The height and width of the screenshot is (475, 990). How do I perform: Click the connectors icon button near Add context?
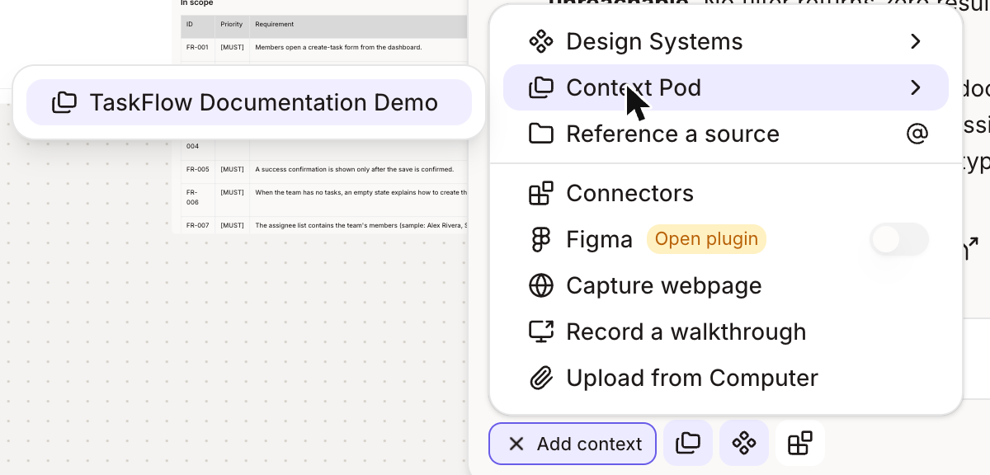pos(800,444)
